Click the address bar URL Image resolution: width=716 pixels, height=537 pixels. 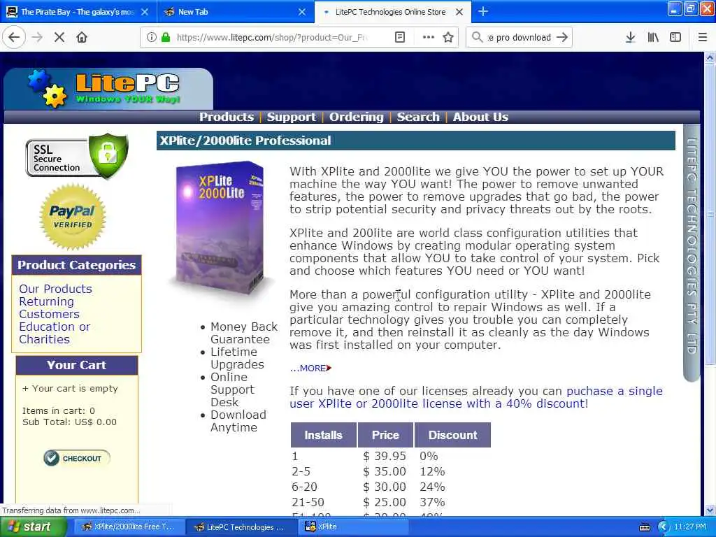pos(272,38)
